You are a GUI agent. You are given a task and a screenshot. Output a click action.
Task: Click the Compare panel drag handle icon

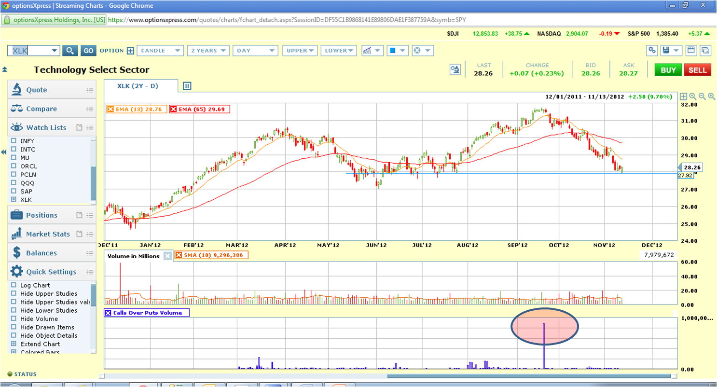pos(90,109)
